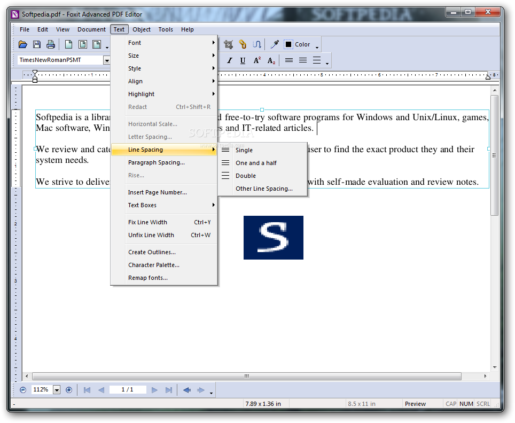Open the Help menu
Viewport: 515px width, 423px height.
click(x=187, y=29)
